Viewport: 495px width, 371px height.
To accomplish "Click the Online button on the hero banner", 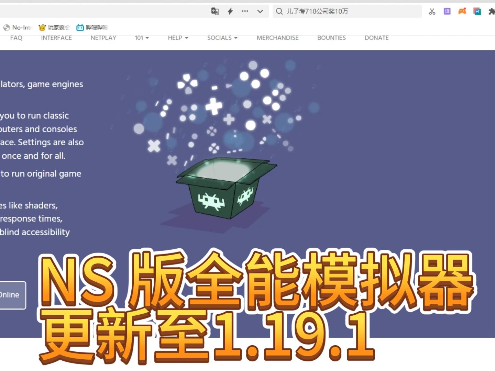I will click(12, 295).
